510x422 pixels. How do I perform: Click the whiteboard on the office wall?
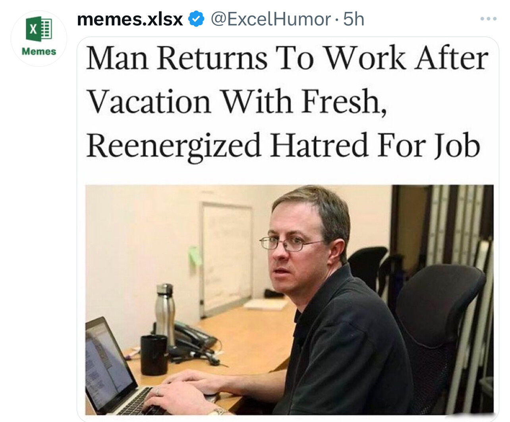tap(226, 258)
